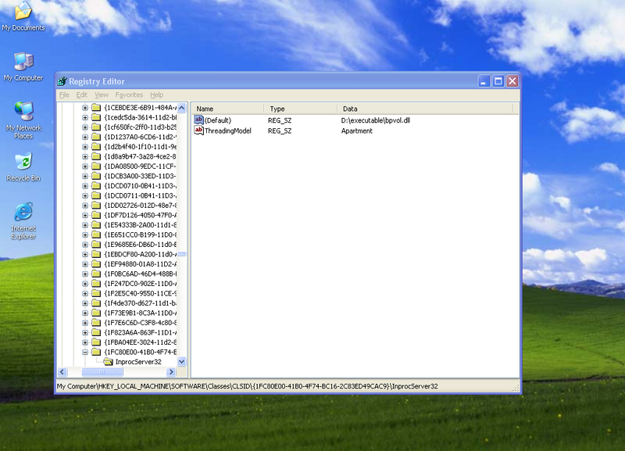625x451 pixels.
Task: Click the folder icon of key {1d8a9b47-3a28
Action: 96,156
